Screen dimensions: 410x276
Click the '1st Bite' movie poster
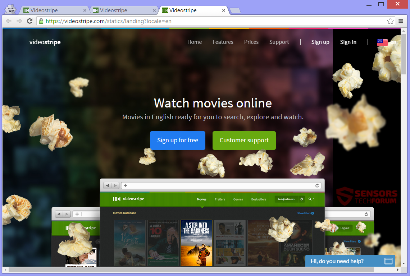tap(130, 243)
